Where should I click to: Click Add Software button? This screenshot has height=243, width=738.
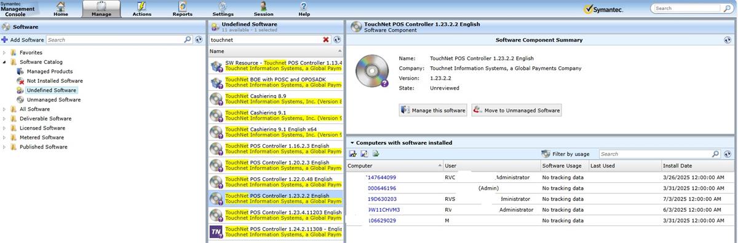coord(23,39)
